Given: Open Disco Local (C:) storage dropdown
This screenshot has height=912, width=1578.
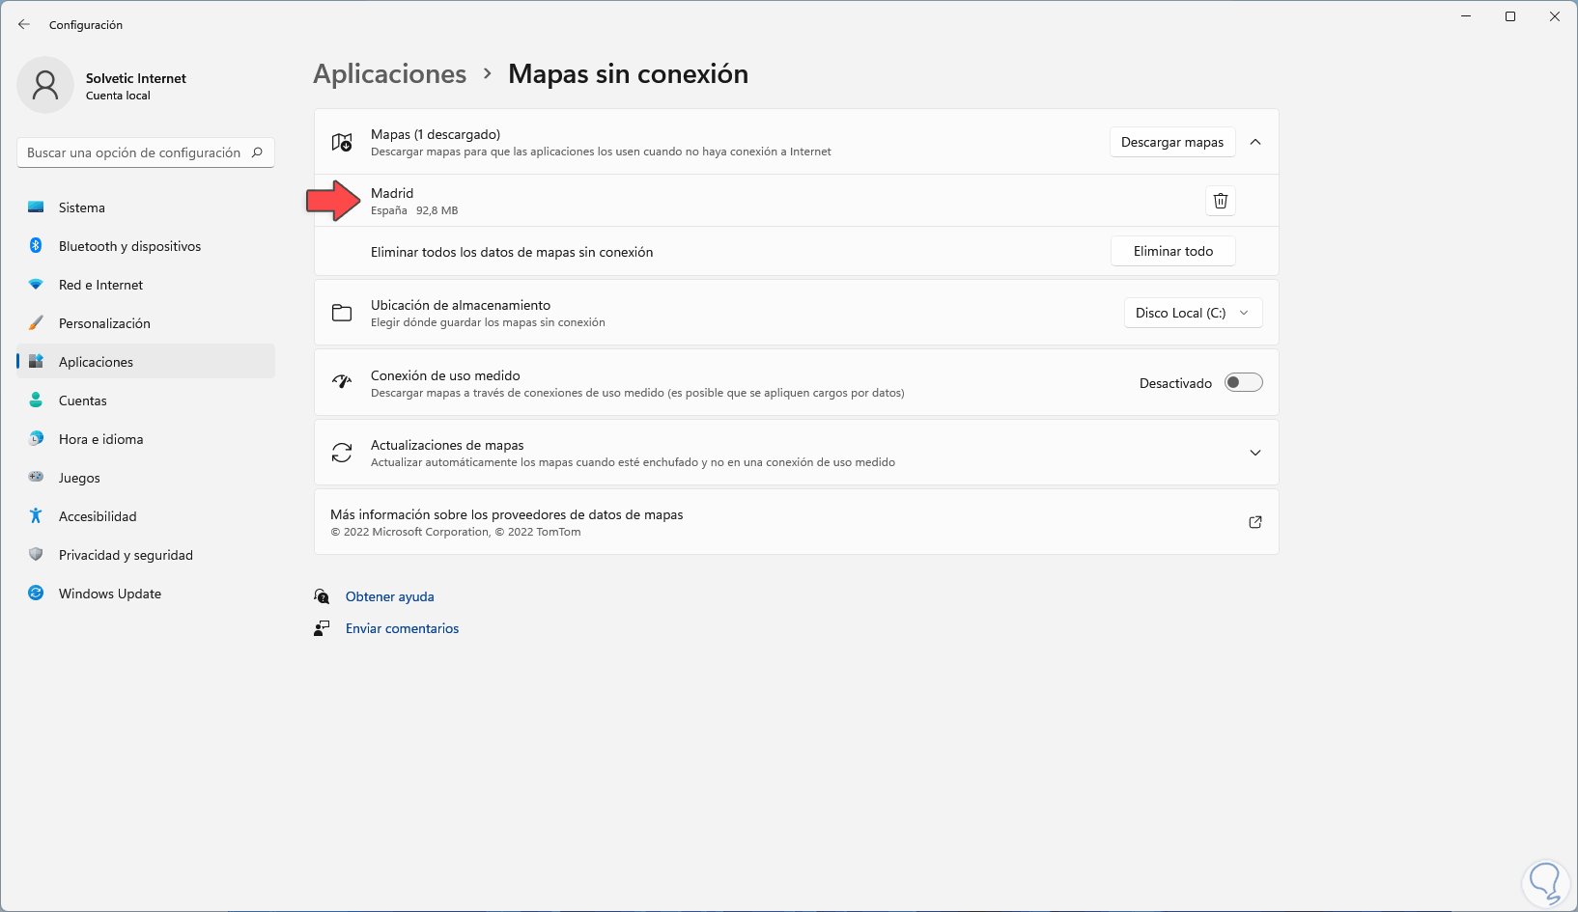Looking at the screenshot, I should pos(1193,313).
